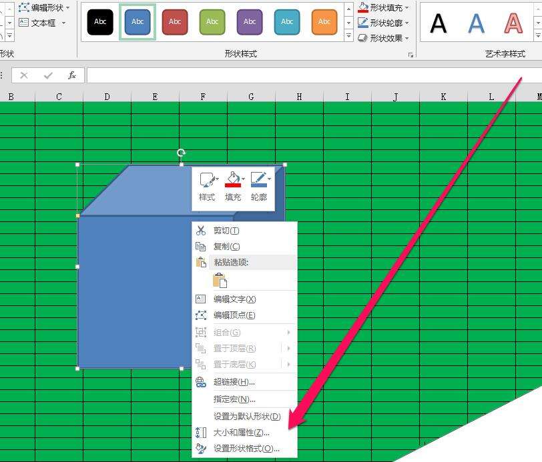The height and width of the screenshot is (462, 542).
Task: Choose 编辑顶点(E) from context menu
Action: click(x=244, y=315)
